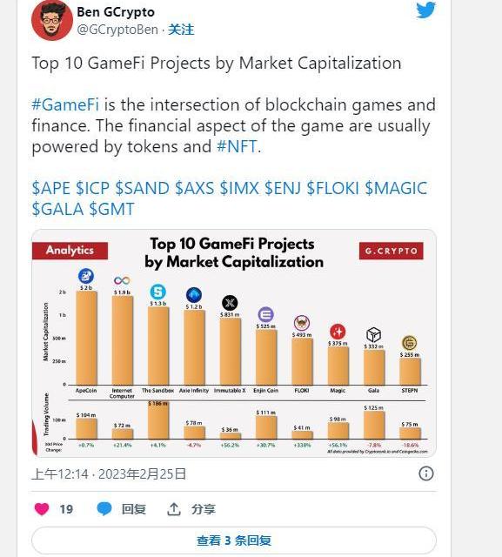Click the 分享 share label
Screen dimensions: 502x557
[x=204, y=509]
